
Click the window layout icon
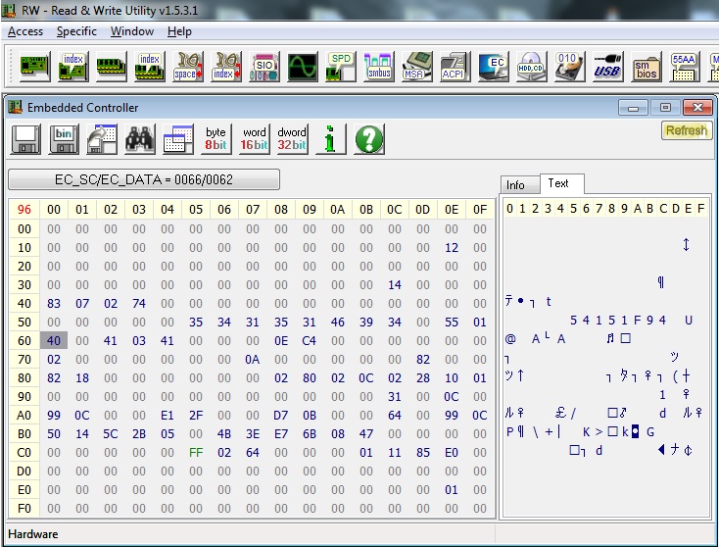pos(178,139)
